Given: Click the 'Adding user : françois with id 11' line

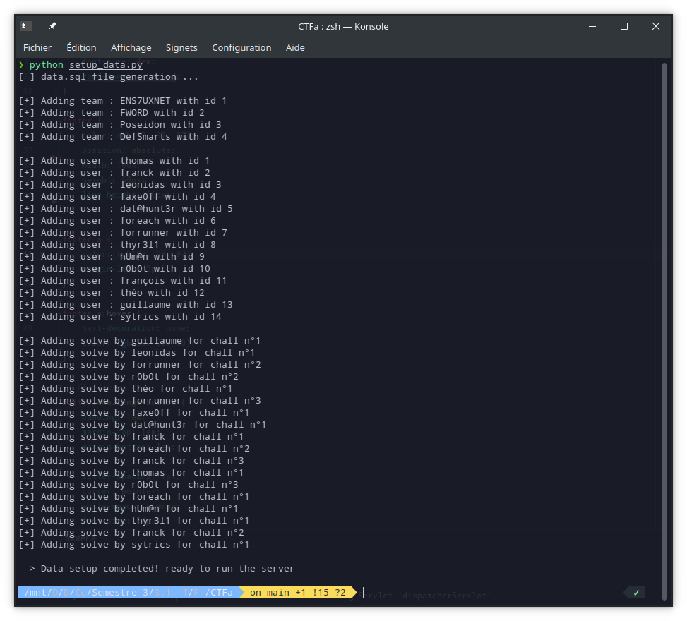Looking at the screenshot, I should [x=123, y=281].
